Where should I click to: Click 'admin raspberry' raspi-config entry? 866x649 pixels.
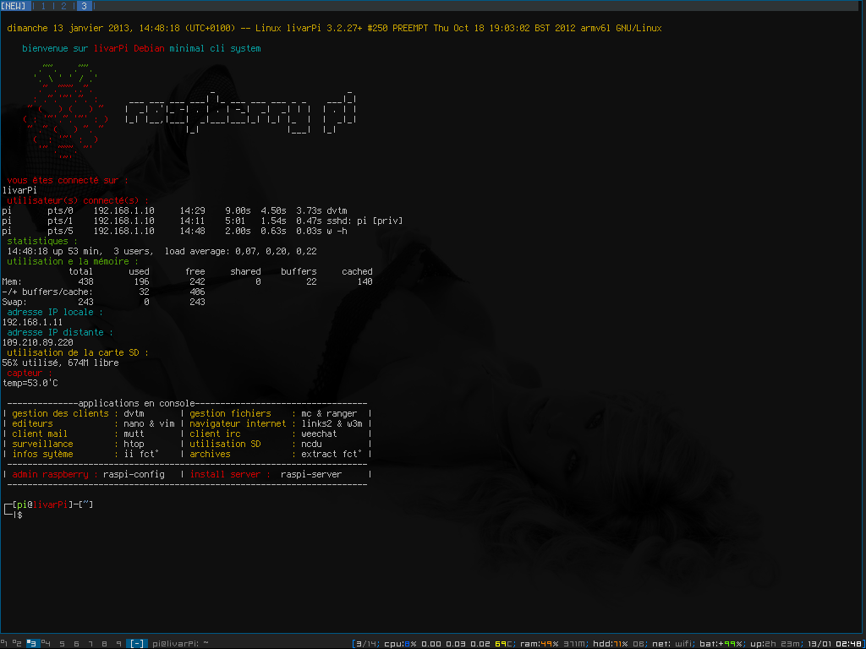pos(88,474)
